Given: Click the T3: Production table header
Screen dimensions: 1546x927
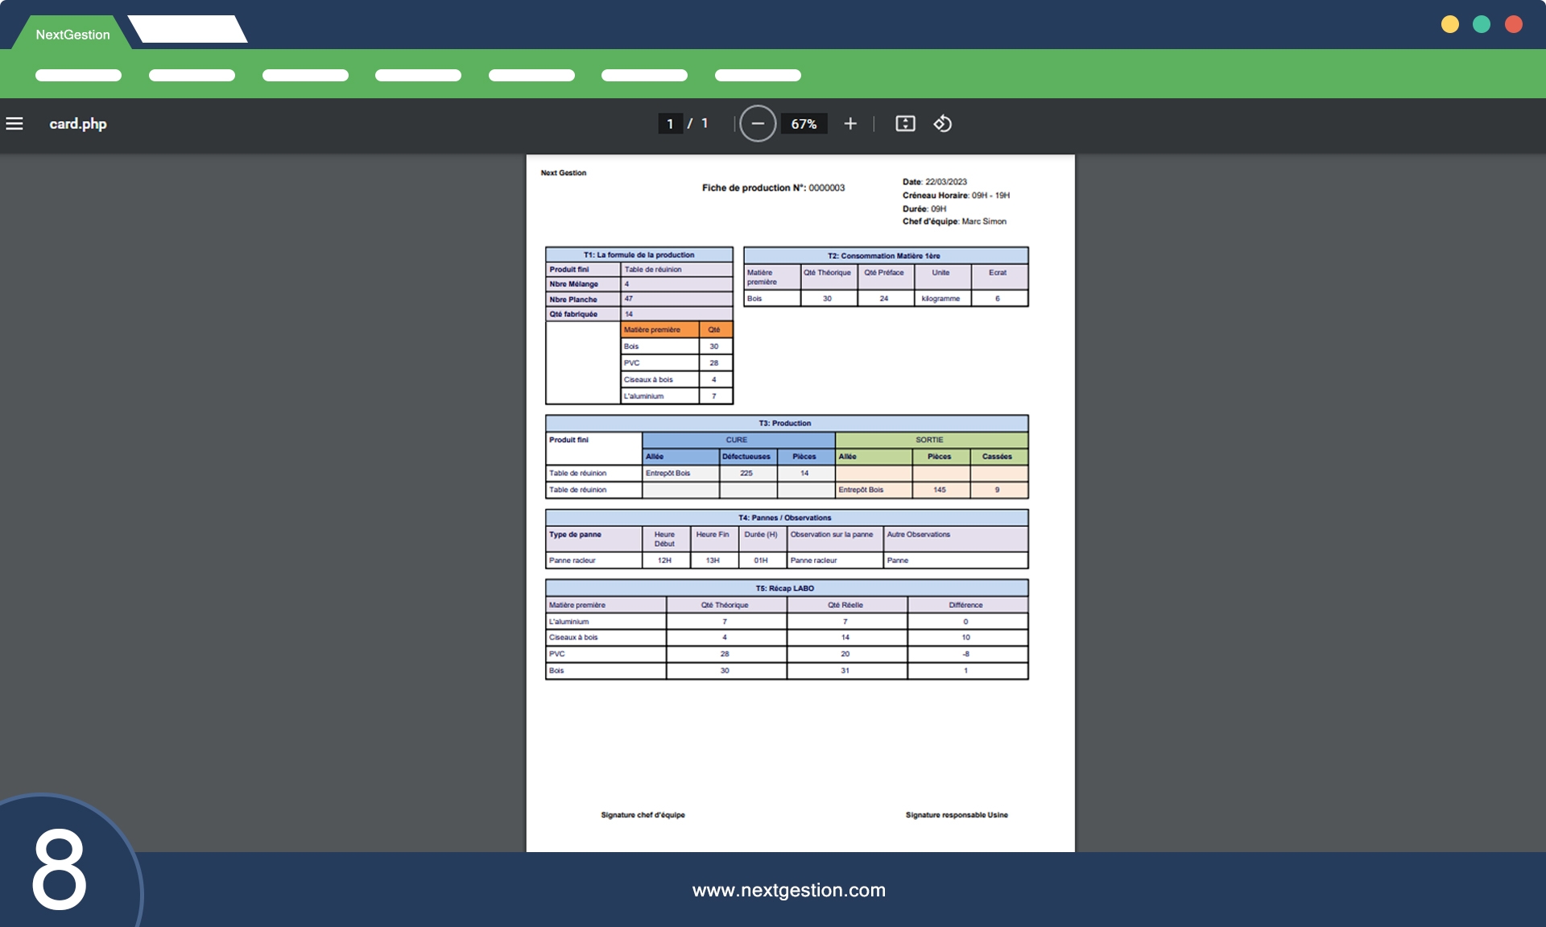Looking at the screenshot, I should pos(786,423).
